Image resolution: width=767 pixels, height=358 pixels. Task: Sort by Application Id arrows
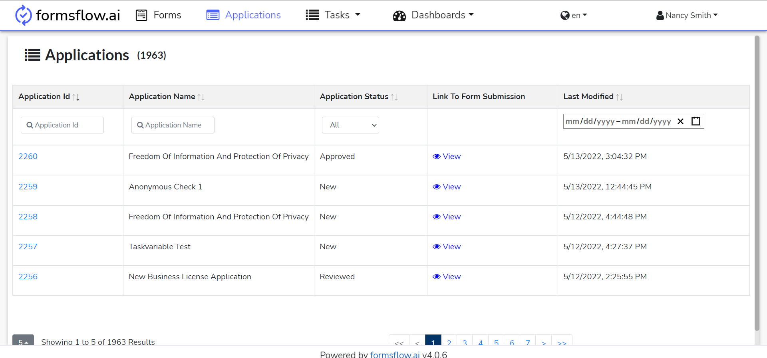[x=76, y=97]
